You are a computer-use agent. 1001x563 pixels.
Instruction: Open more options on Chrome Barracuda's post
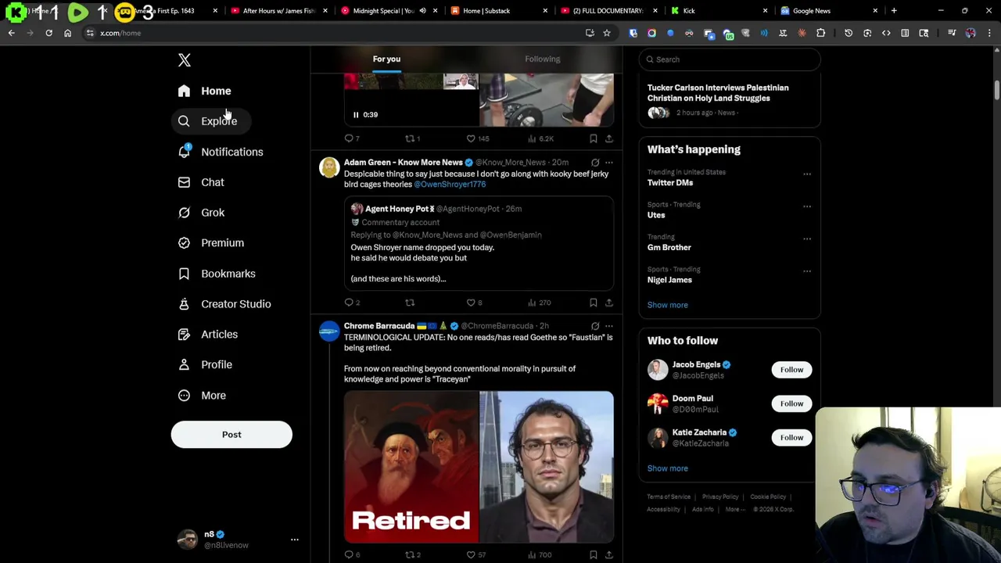coord(609,326)
